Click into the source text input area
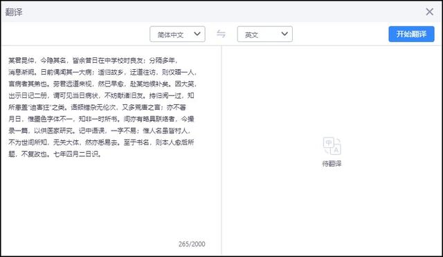Image resolution: width=443 pixels, height=257 pixels. [111, 149]
